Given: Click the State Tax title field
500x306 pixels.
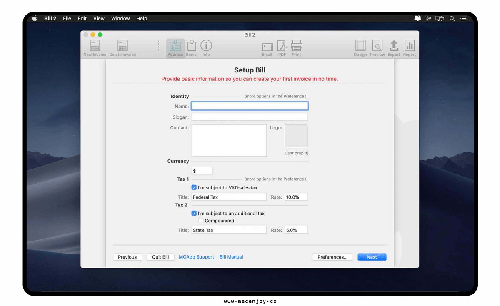Looking at the screenshot, I should click(229, 230).
